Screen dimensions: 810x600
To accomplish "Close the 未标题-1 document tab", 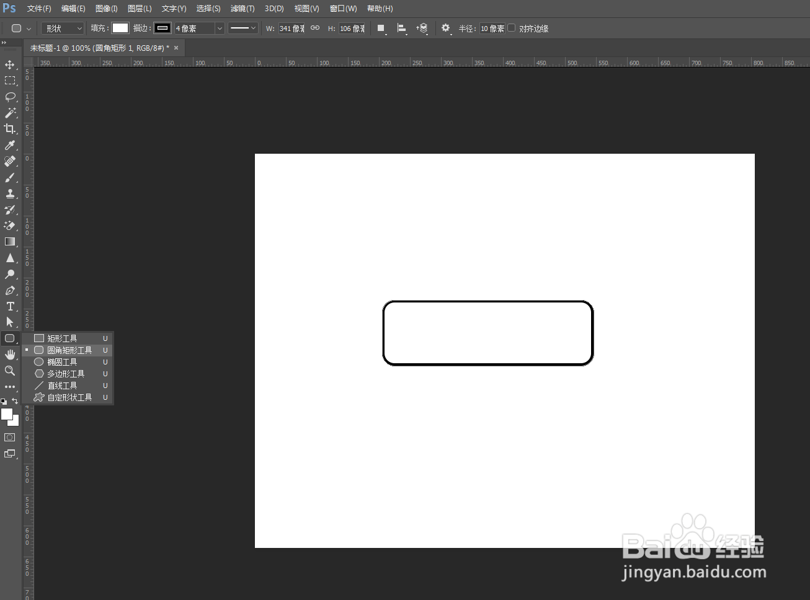I will coord(176,48).
